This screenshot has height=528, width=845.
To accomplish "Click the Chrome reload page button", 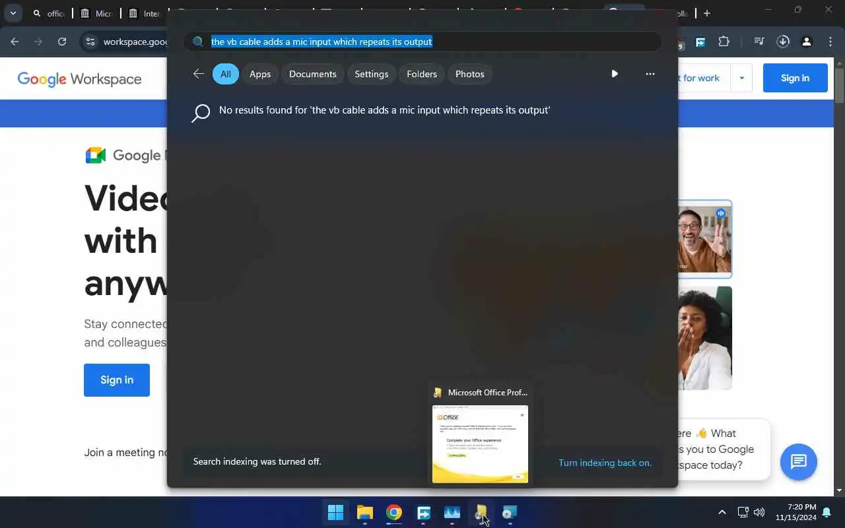I will [x=62, y=42].
